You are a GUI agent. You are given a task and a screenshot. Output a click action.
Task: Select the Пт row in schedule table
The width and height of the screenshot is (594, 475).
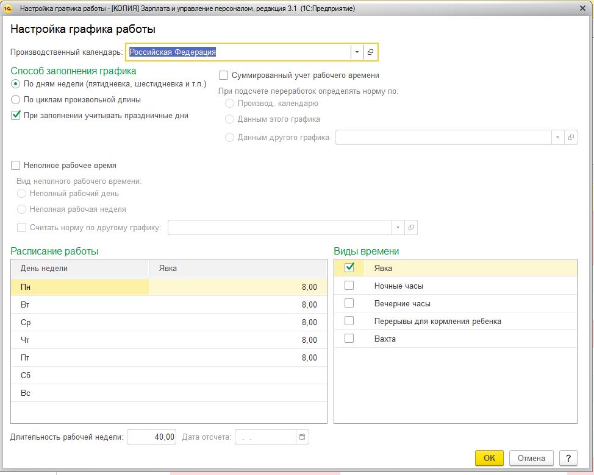[169, 357]
